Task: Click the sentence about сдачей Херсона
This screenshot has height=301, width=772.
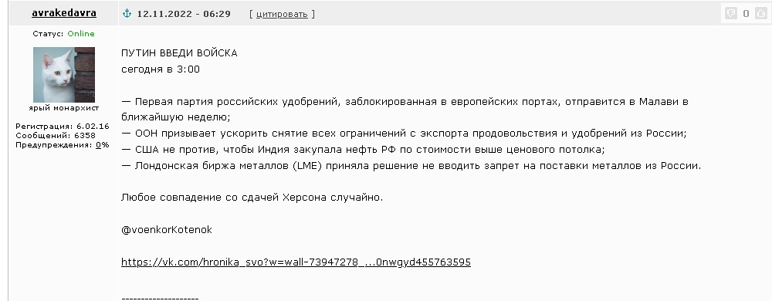Action: (252, 198)
